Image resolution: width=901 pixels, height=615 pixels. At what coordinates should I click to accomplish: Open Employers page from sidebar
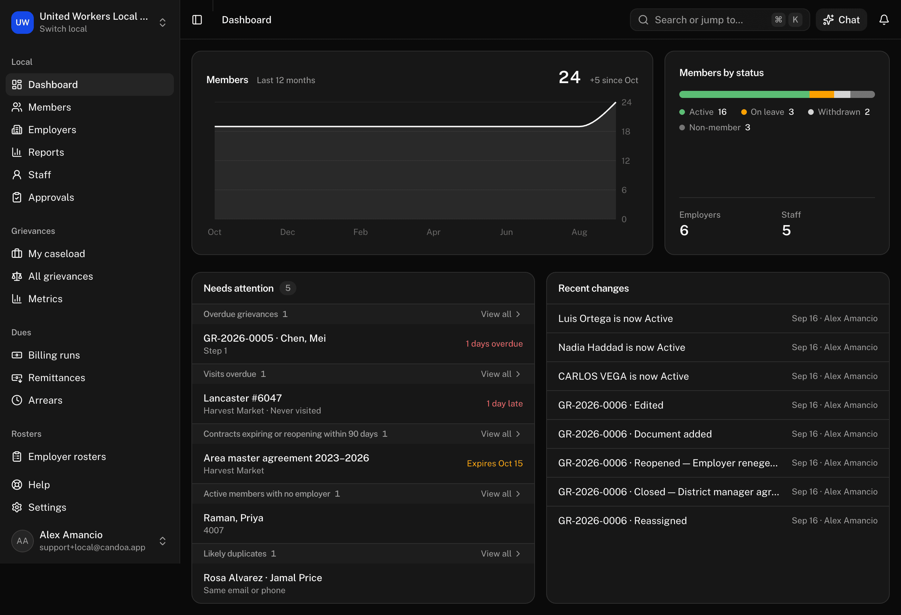coord(89,130)
